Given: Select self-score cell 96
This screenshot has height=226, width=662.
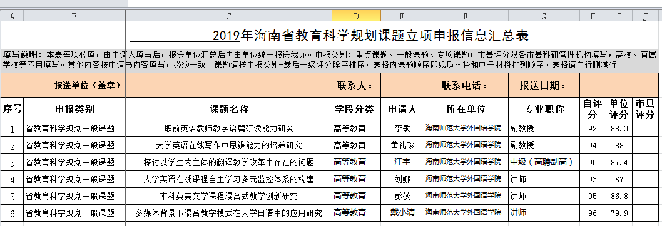Looking at the screenshot, I should coord(593,213).
